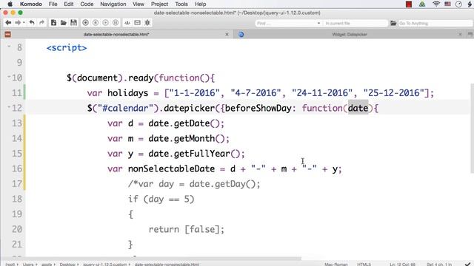474x266 pixels.
Task: Close the date-selectable-nonselectable.html tab
Action: pyautogui.click(x=227, y=35)
